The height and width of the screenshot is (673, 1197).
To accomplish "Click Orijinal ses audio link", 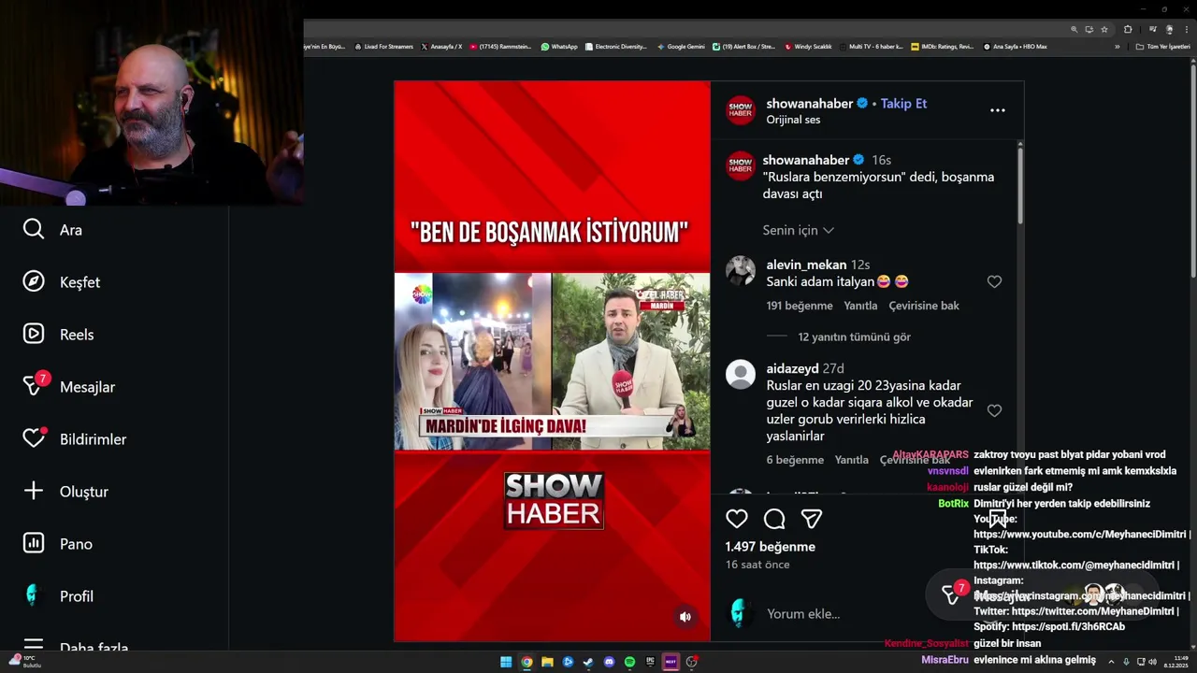I will coord(793,120).
